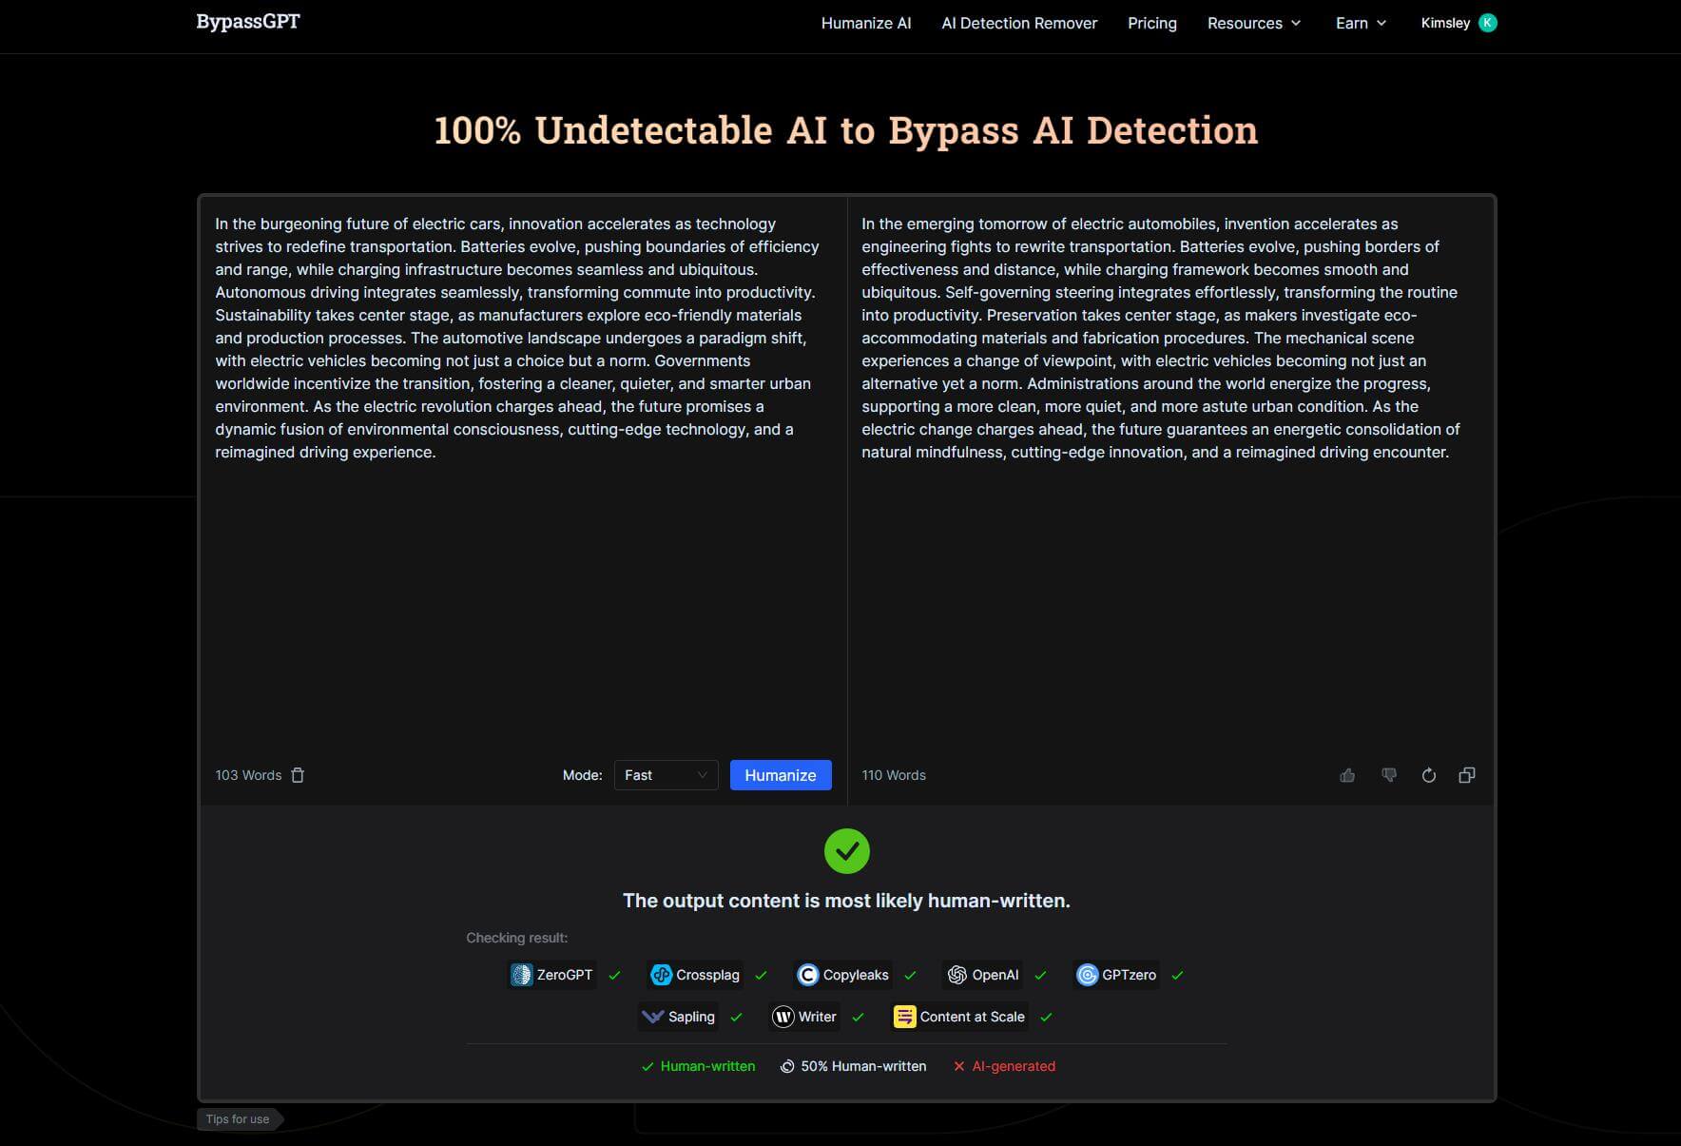The height and width of the screenshot is (1146, 1681).
Task: Click the Content at Scale detector icon
Action: (x=904, y=1017)
